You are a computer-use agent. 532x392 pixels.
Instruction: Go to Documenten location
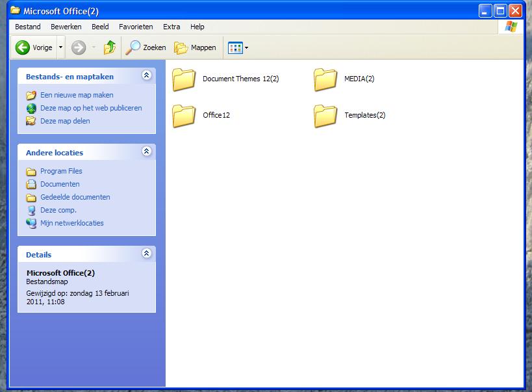60,184
